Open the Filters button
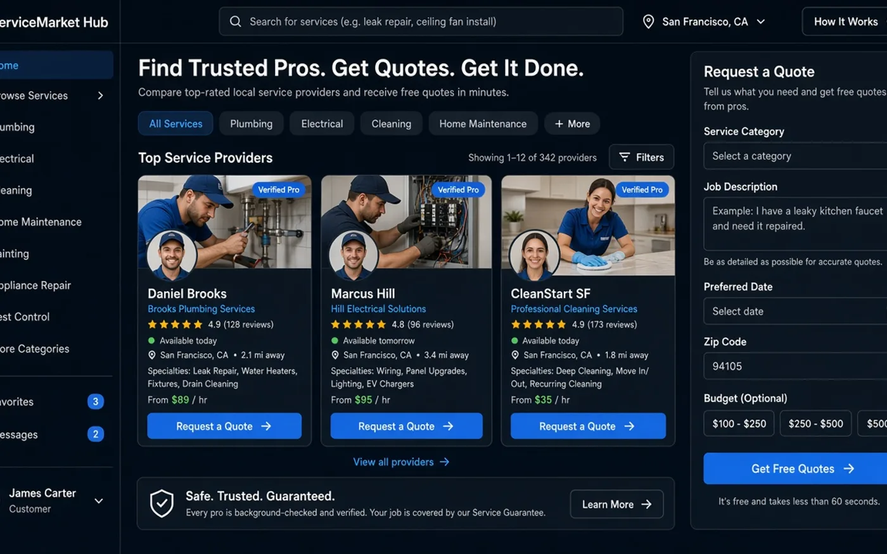Screen dimensions: 887x554 pos(641,157)
